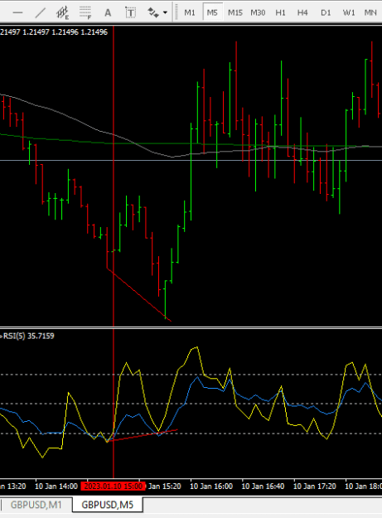Select the trendline drawing tool

(41, 13)
